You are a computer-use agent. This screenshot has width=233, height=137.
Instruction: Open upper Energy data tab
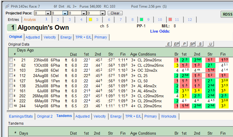pos(66,37)
